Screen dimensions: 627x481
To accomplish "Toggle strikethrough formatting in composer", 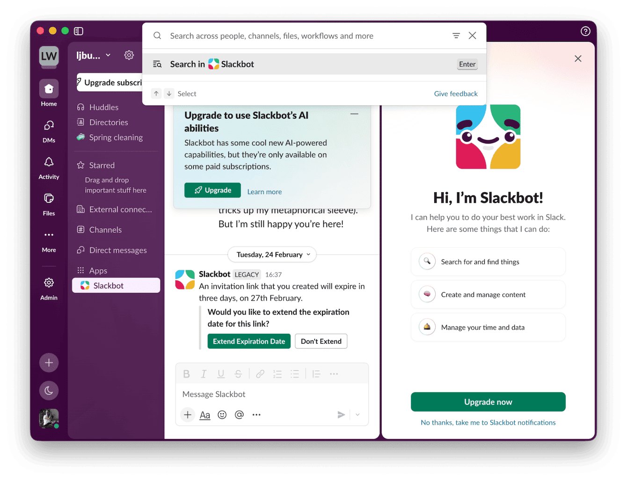I will pyautogui.click(x=238, y=374).
